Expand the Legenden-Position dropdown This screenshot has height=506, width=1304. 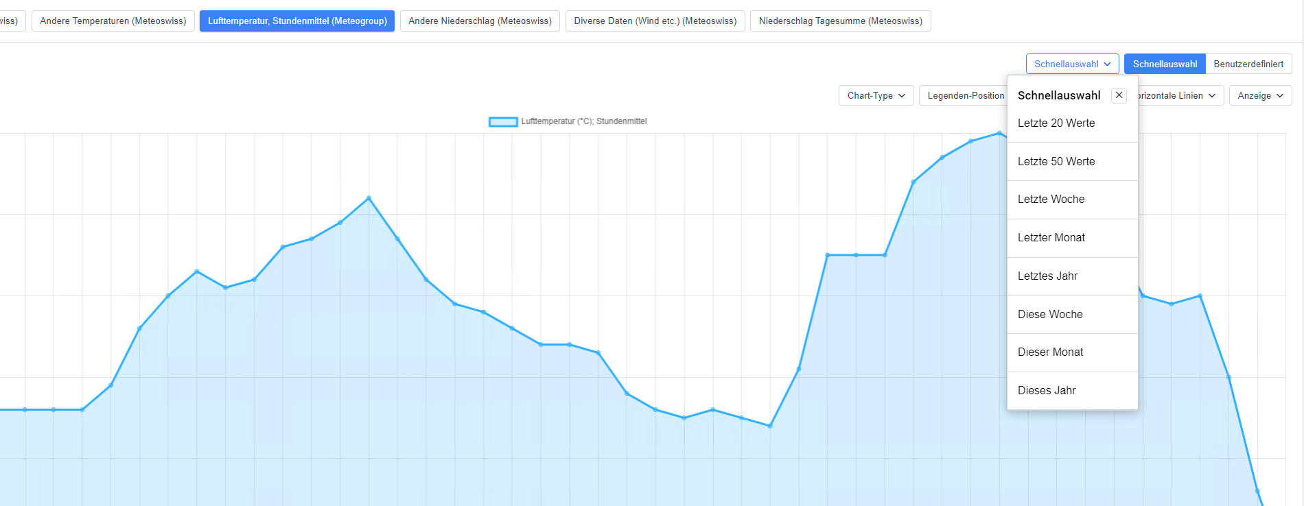pos(964,96)
